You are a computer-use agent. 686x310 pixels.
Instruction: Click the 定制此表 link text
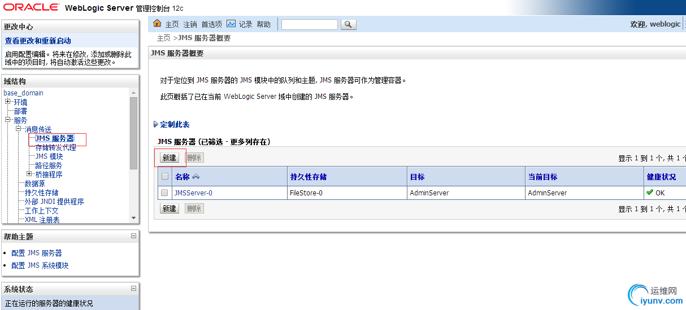point(175,124)
